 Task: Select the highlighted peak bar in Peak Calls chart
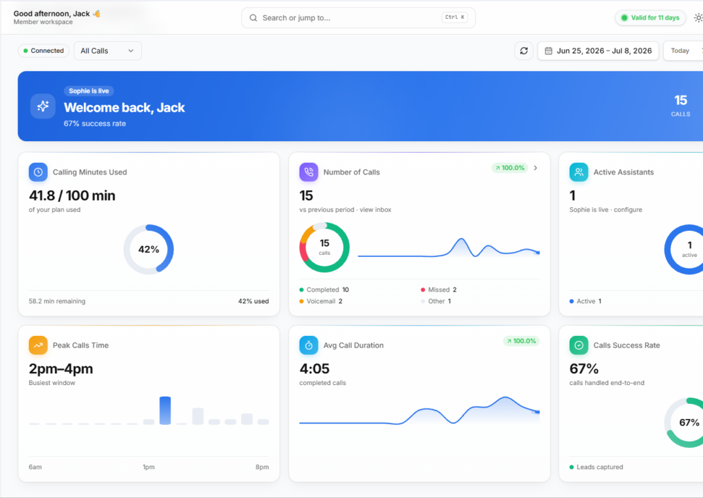[165, 410]
